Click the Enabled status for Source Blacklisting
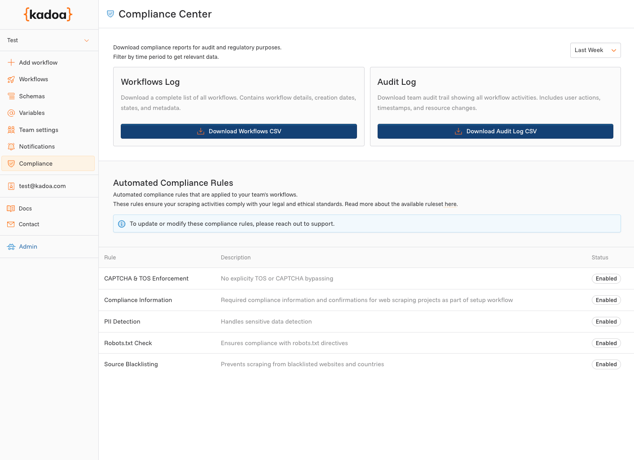Image resolution: width=634 pixels, height=460 pixels. [606, 364]
